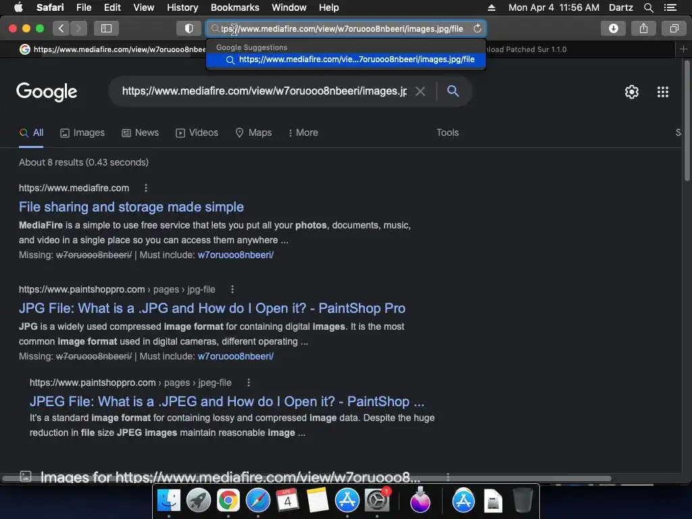The width and height of the screenshot is (692, 519).
Task: Select the "Patched Sur 1.1.0" tab
Action: point(526,49)
